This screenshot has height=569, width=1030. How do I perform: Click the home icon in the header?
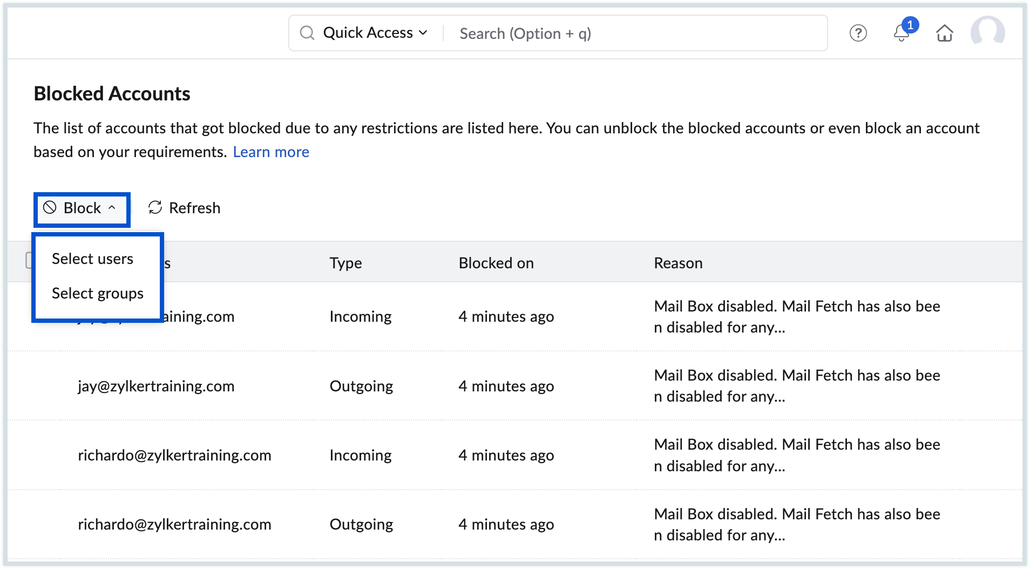coord(945,33)
